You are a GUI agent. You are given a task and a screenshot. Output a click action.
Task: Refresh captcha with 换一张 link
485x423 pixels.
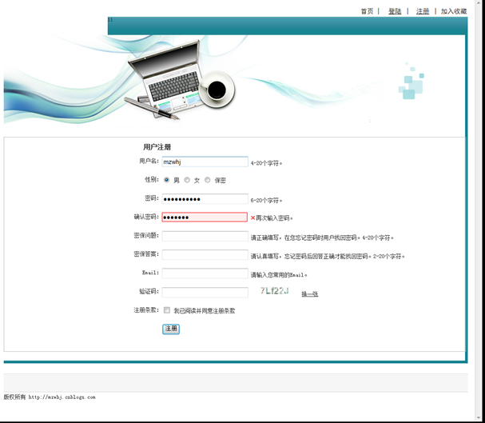(309, 294)
